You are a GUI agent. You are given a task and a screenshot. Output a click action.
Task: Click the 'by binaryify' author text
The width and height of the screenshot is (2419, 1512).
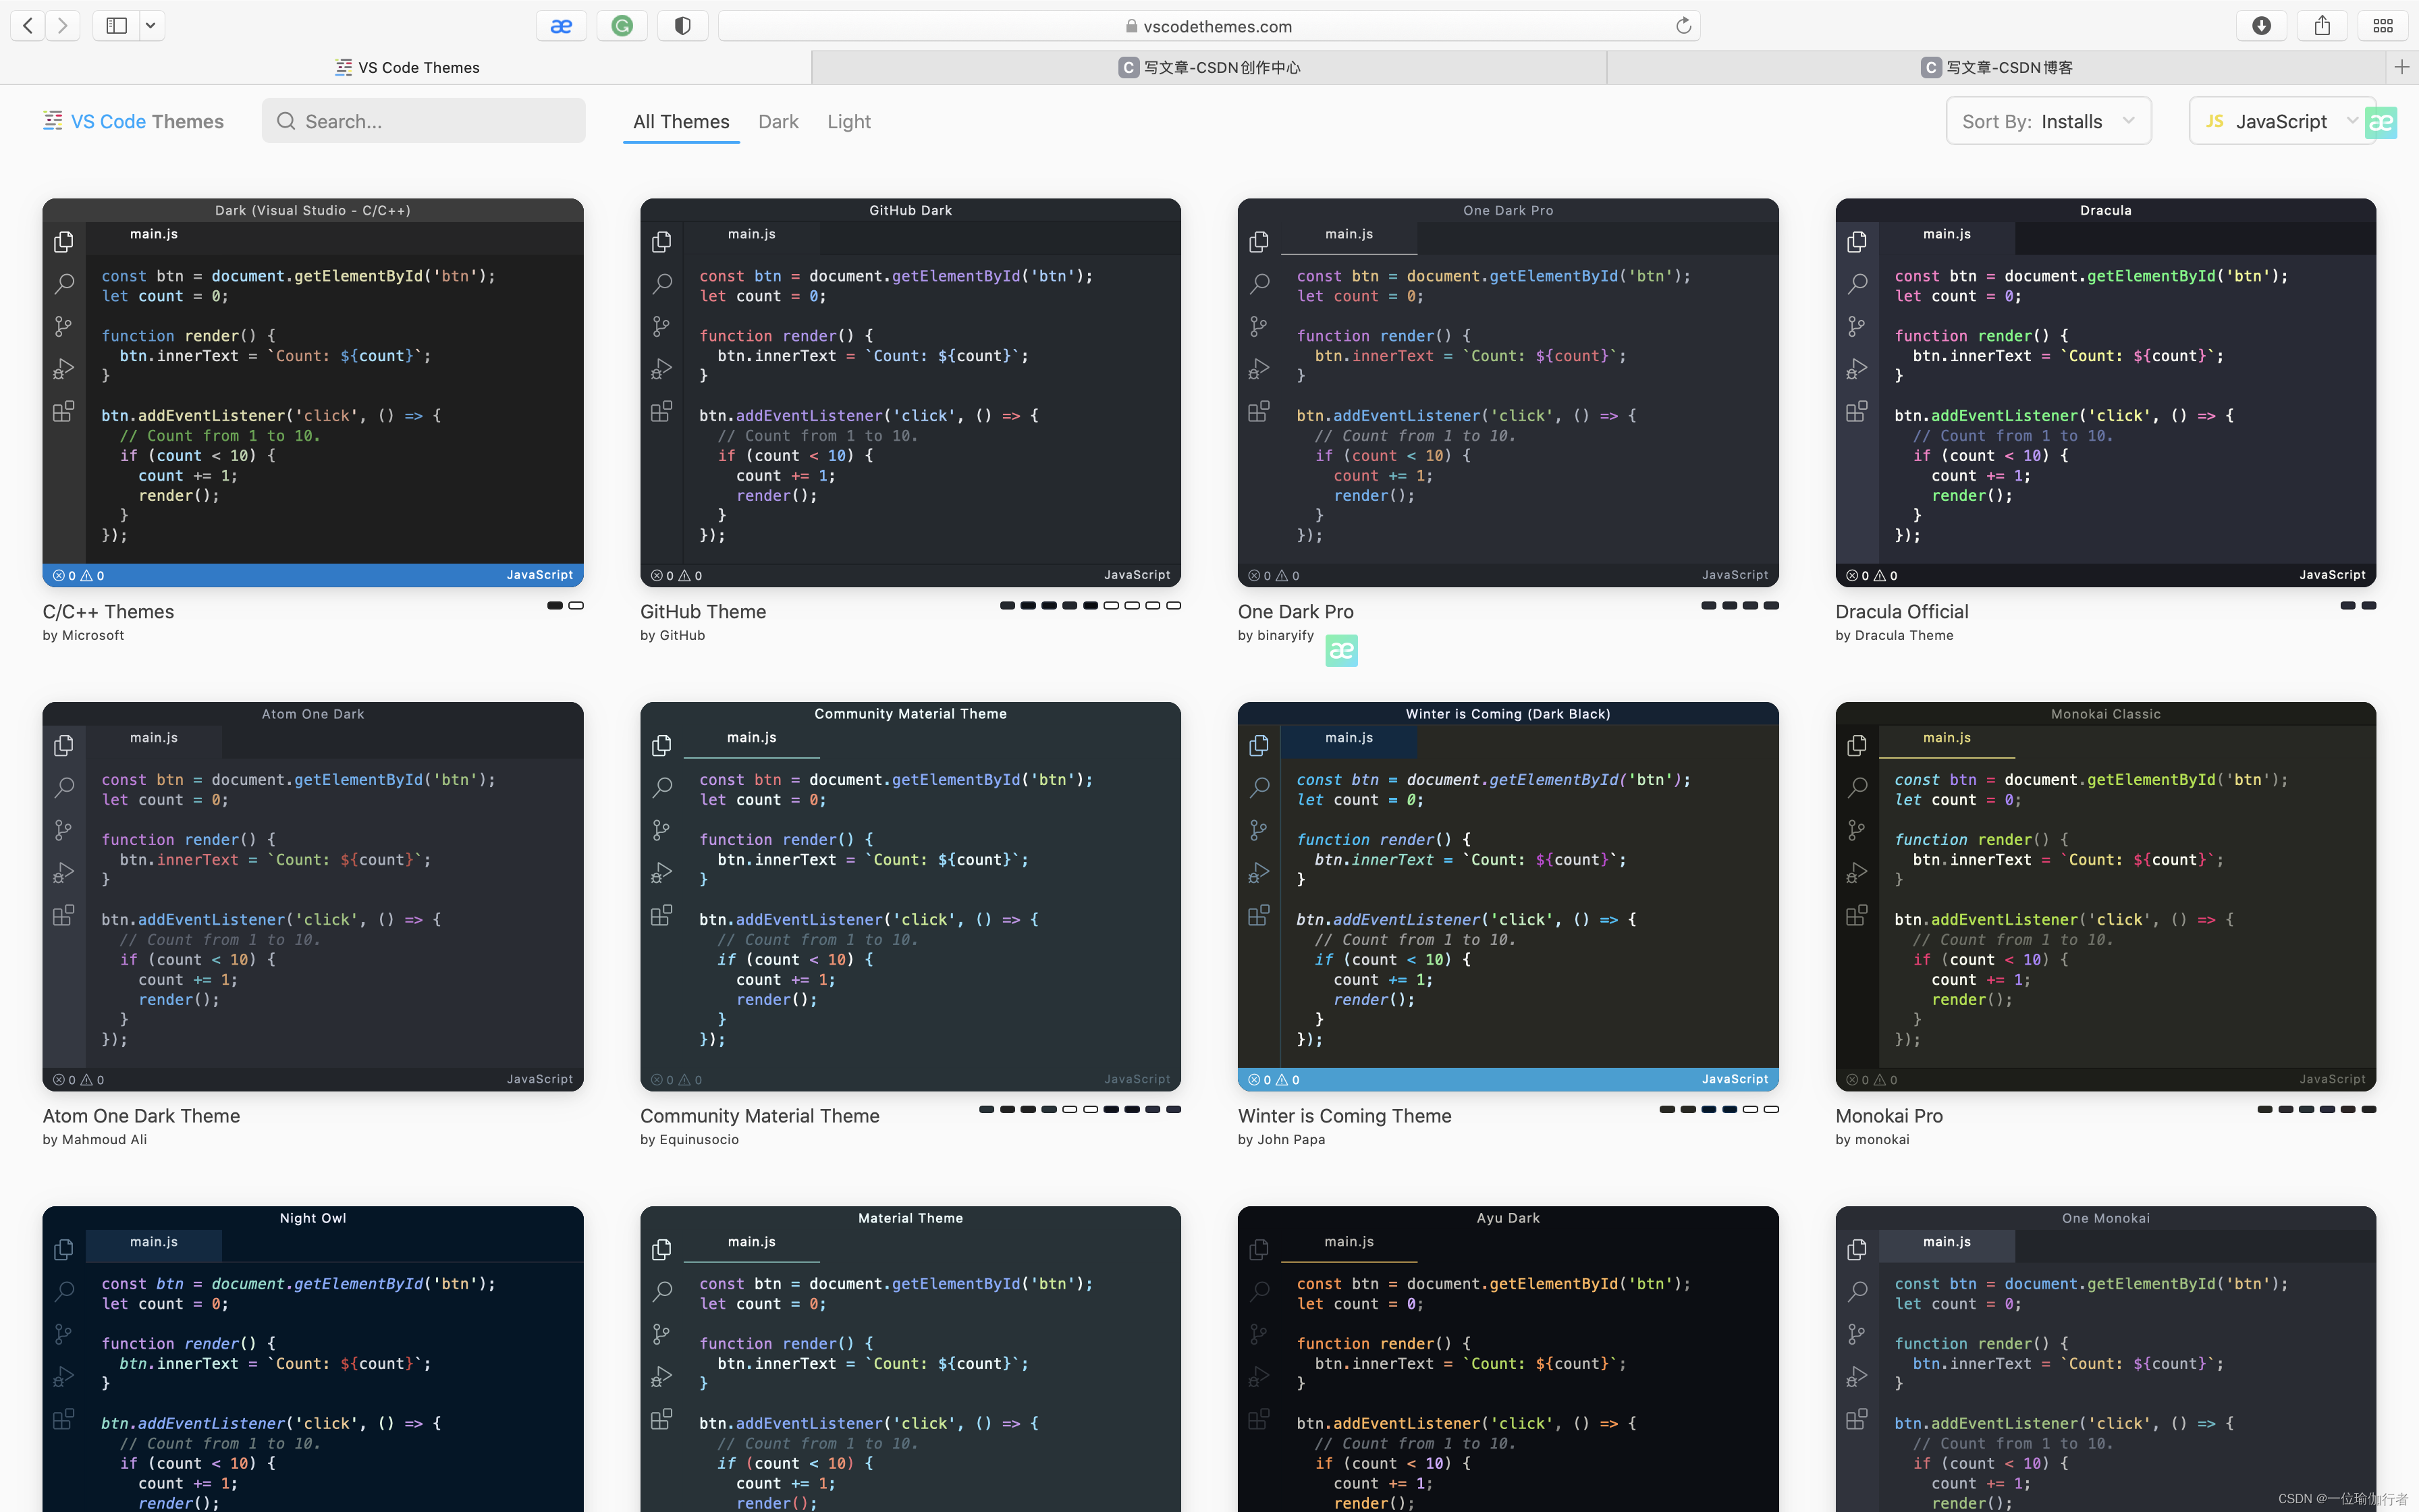point(1276,635)
